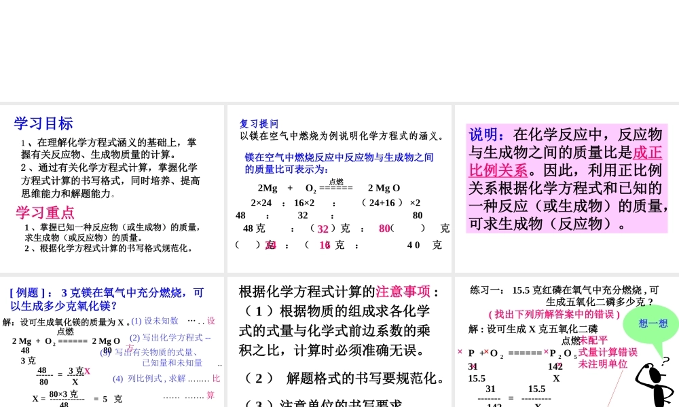Open the 练习一 red phosphorus slide thumbnail
The image size is (679, 407).
[x=567, y=342]
